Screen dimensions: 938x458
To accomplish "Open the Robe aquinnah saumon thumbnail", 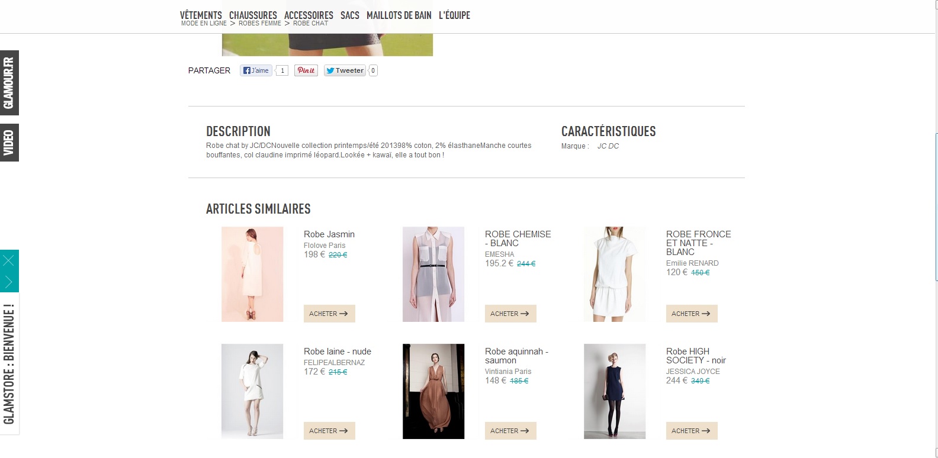I will [433, 391].
